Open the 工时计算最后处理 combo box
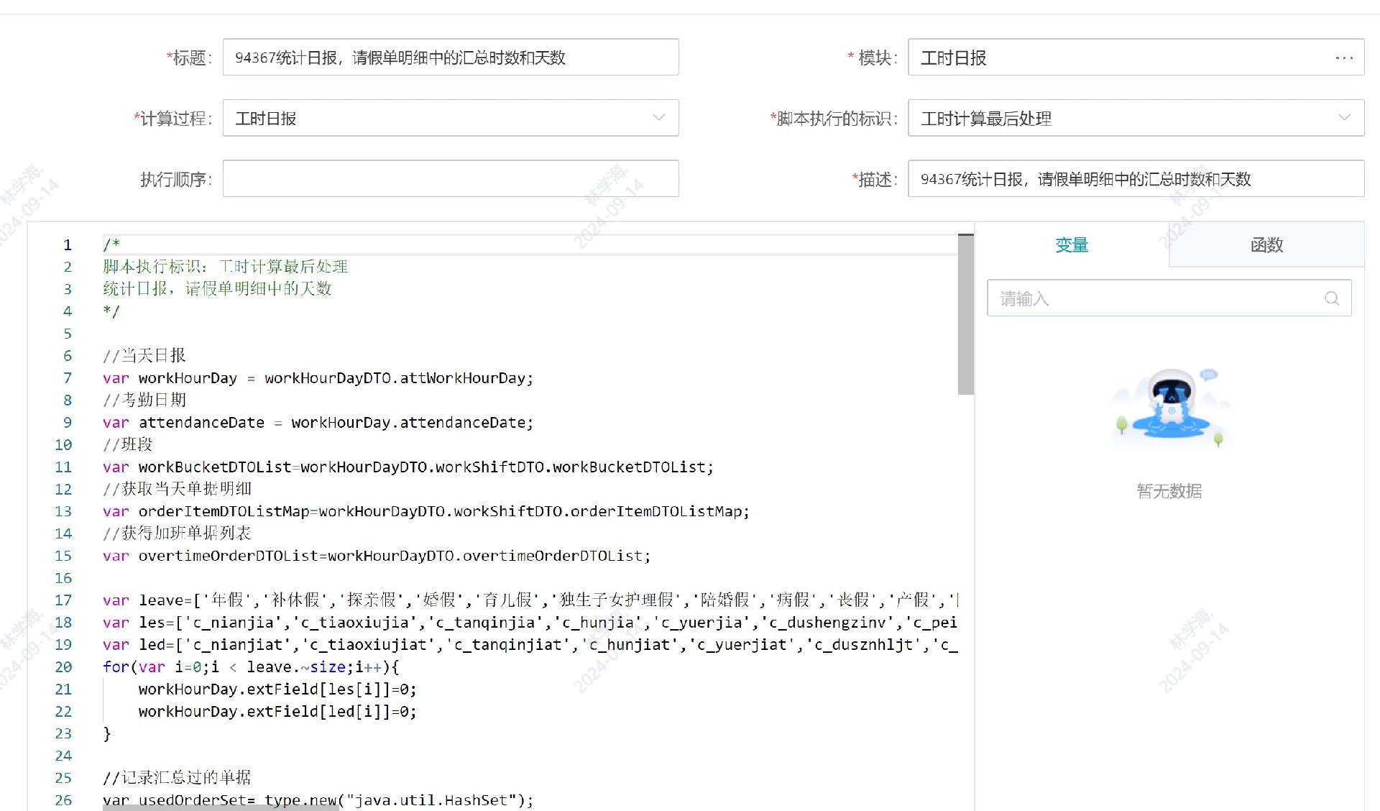The height and width of the screenshot is (811, 1380). [1121, 118]
